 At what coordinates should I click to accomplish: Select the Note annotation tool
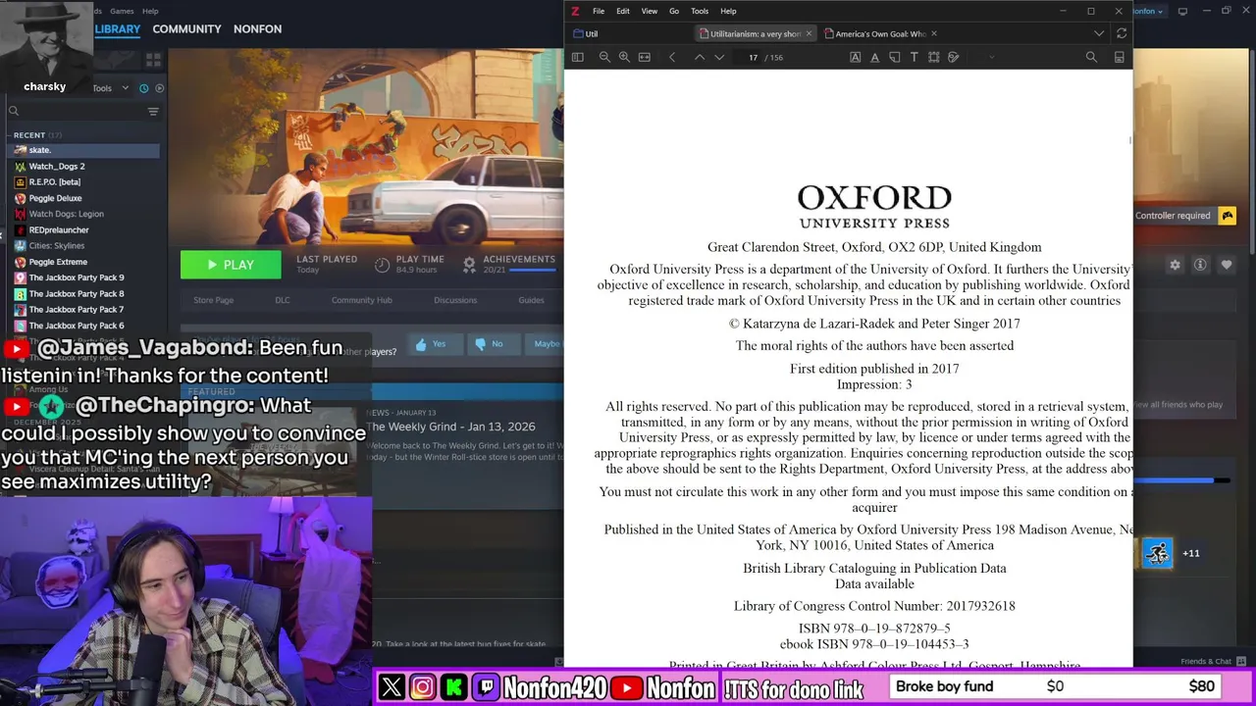coord(895,57)
